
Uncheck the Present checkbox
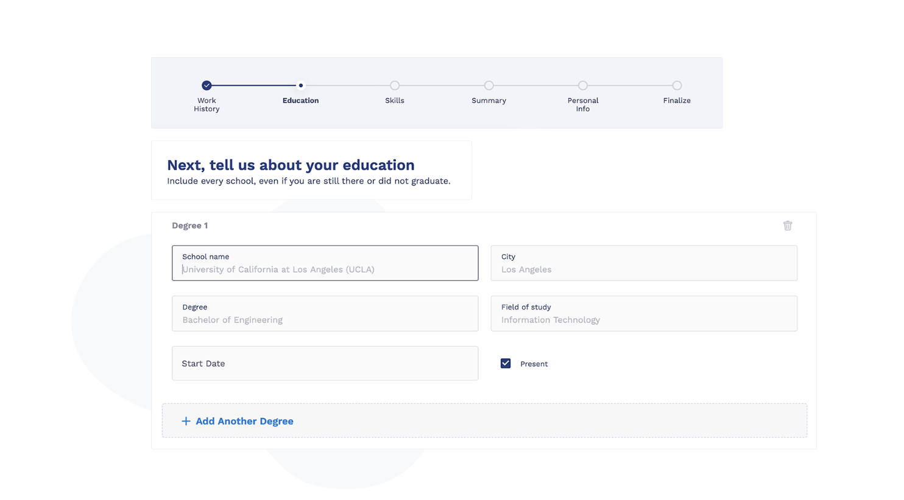[x=506, y=363]
